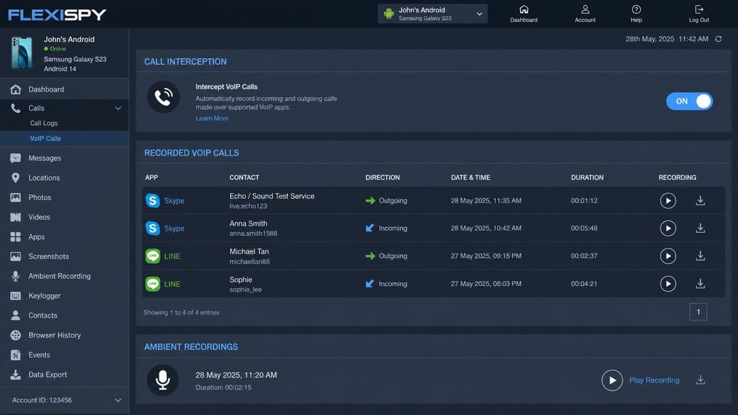Click the RECORDING column header
This screenshot has height=415, width=738.
[677, 178]
